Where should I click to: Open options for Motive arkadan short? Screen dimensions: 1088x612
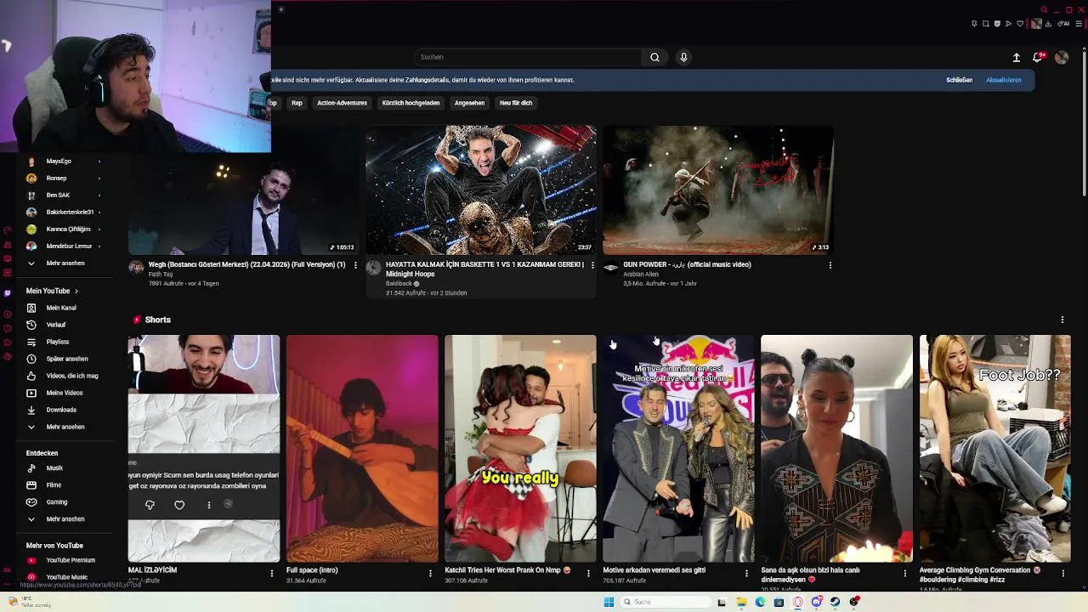coord(746,574)
